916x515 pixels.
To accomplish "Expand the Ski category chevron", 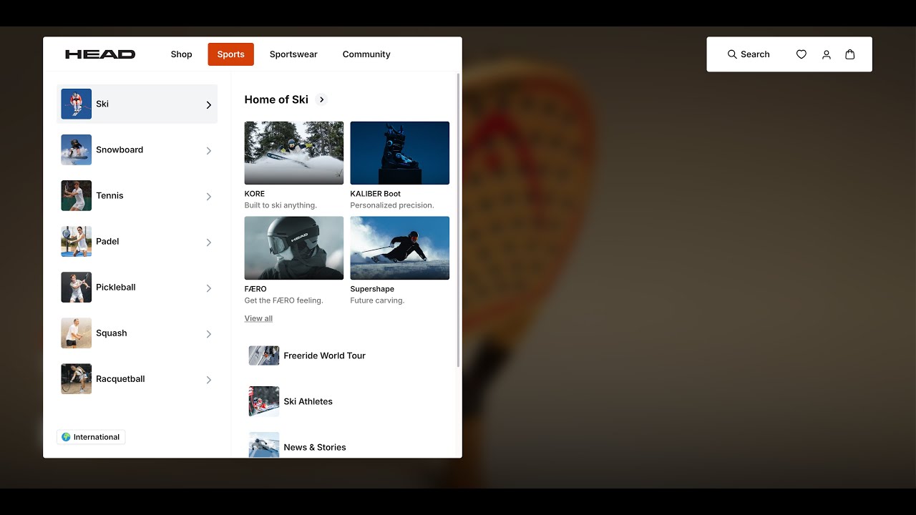I will click(x=209, y=104).
